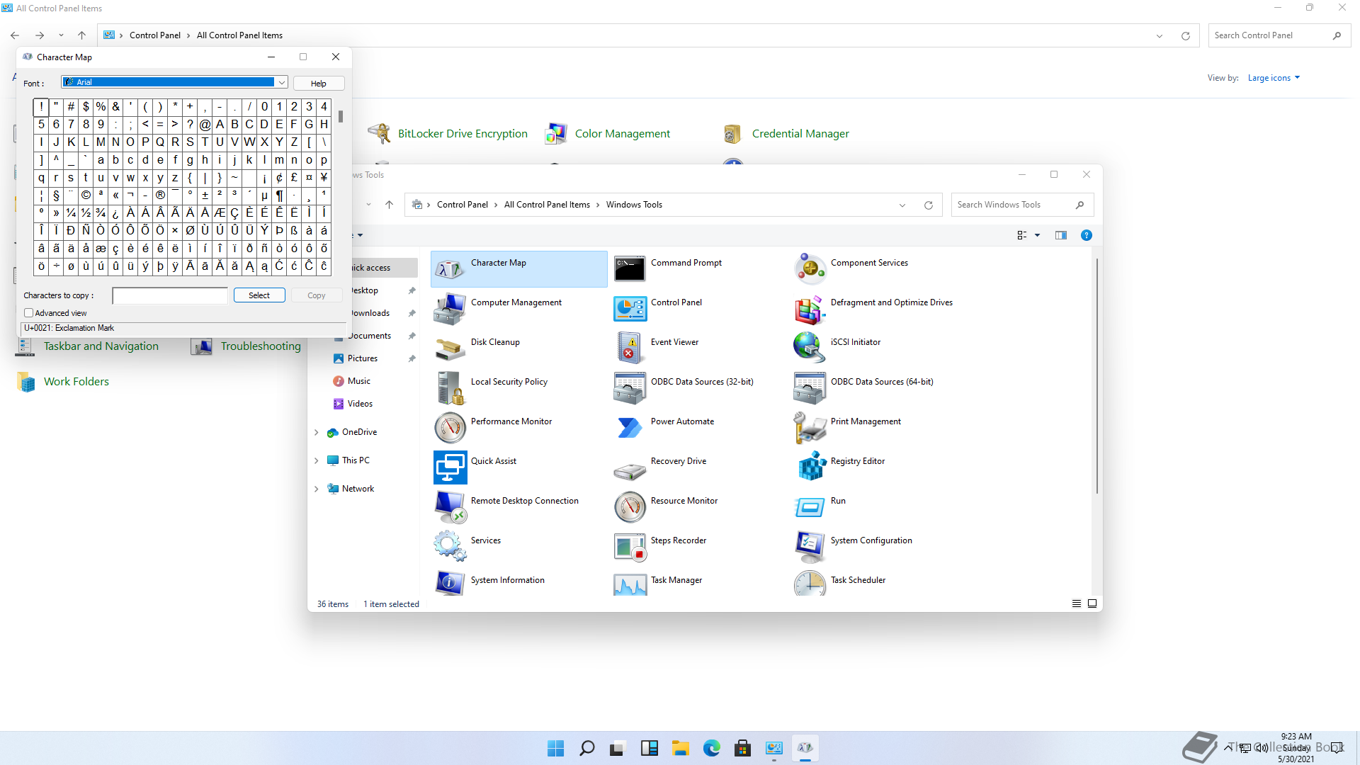Open Steps Recorder icon
The height and width of the screenshot is (765, 1360).
(630, 547)
